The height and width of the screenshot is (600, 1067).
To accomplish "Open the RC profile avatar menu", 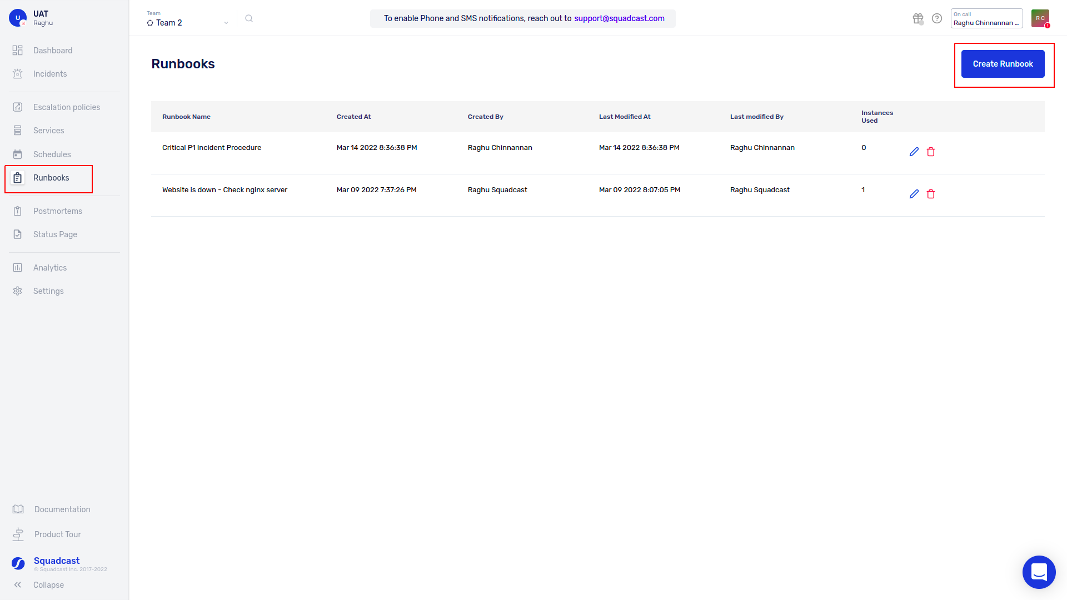I will click(x=1040, y=18).
